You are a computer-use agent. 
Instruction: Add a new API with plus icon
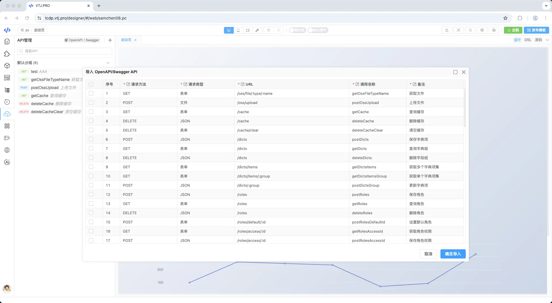coord(110,40)
